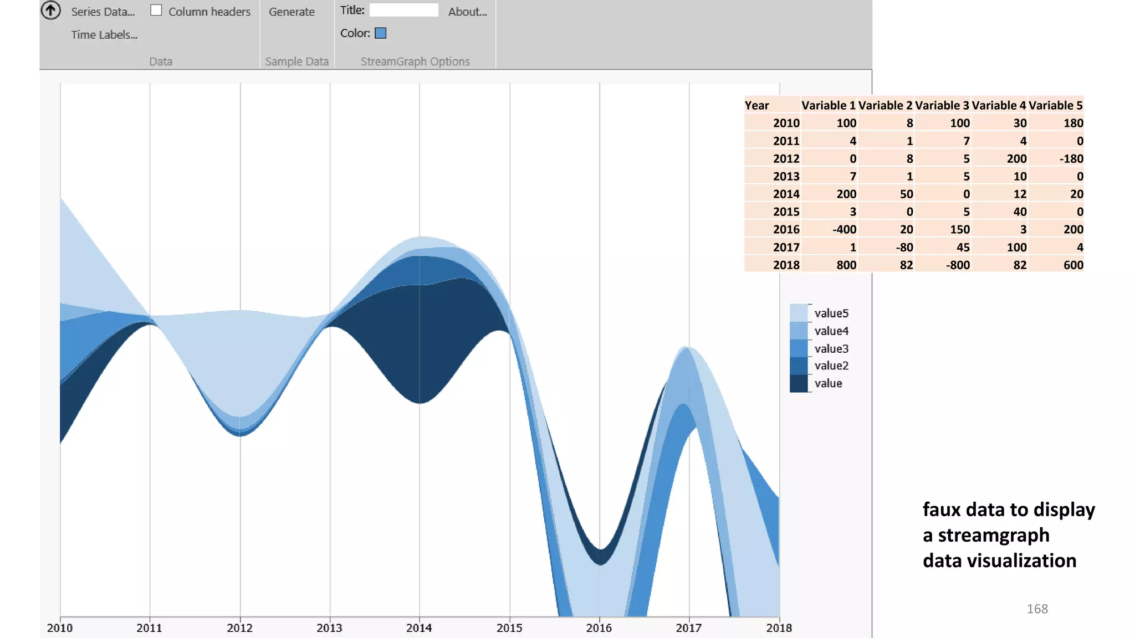Click the Sample Data group label

click(296, 61)
